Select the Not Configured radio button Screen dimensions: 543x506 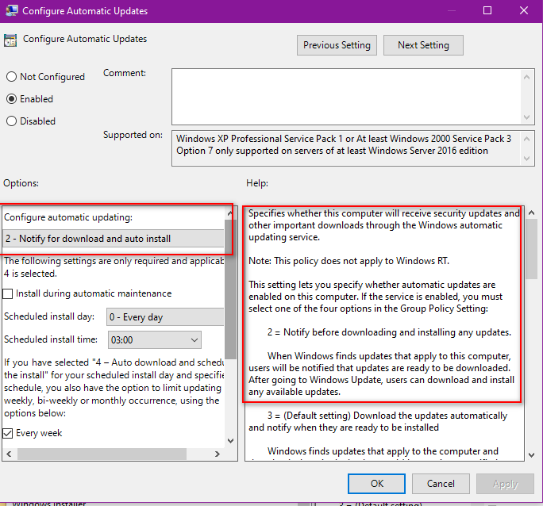[12, 77]
